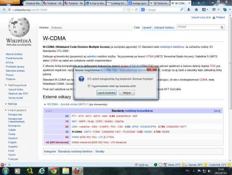Click the Wikipedia search magnifier icon
Screen dimensions: 232x175
222,27
